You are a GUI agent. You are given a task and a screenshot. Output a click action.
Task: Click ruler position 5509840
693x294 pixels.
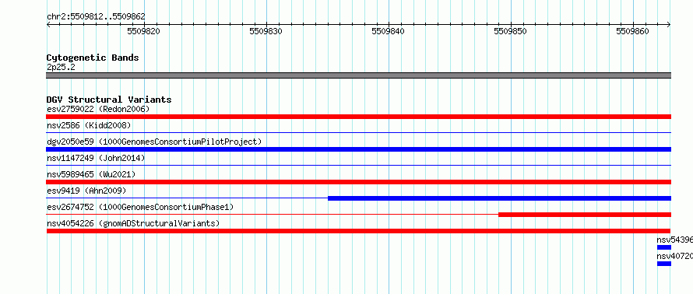(388, 31)
